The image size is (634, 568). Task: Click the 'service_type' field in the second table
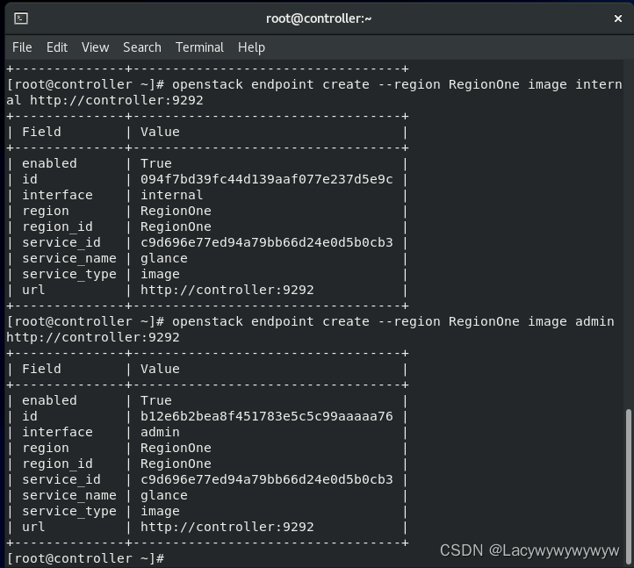pyautogui.click(x=69, y=511)
